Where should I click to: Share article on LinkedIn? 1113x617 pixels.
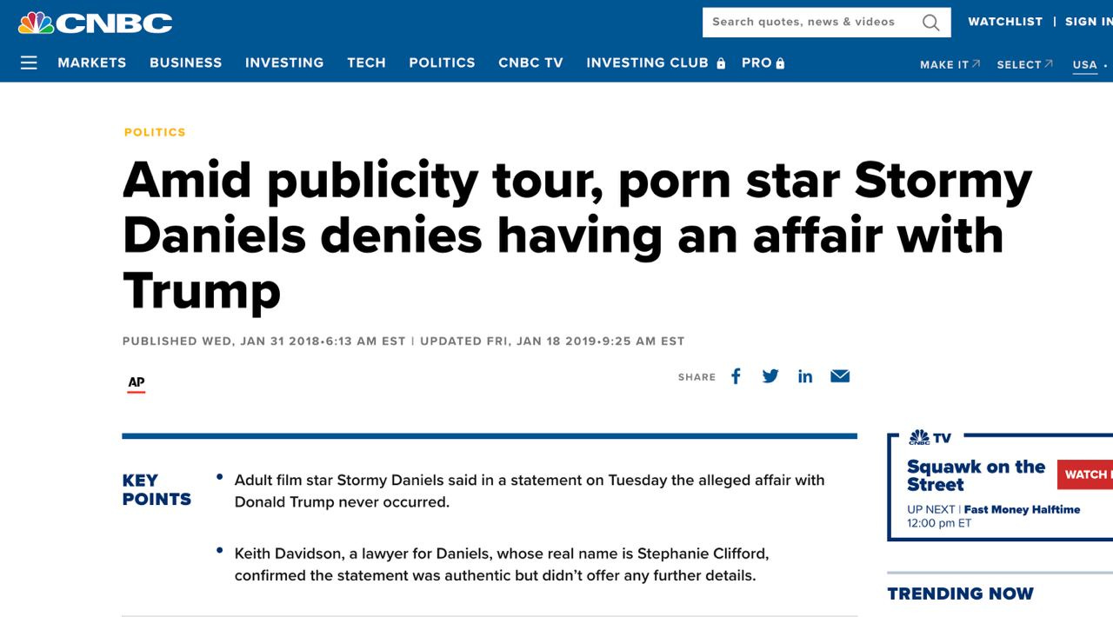805,376
